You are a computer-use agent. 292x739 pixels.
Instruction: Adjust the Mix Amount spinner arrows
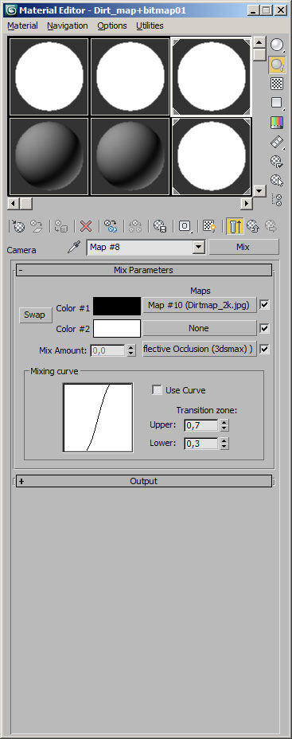[x=131, y=350]
